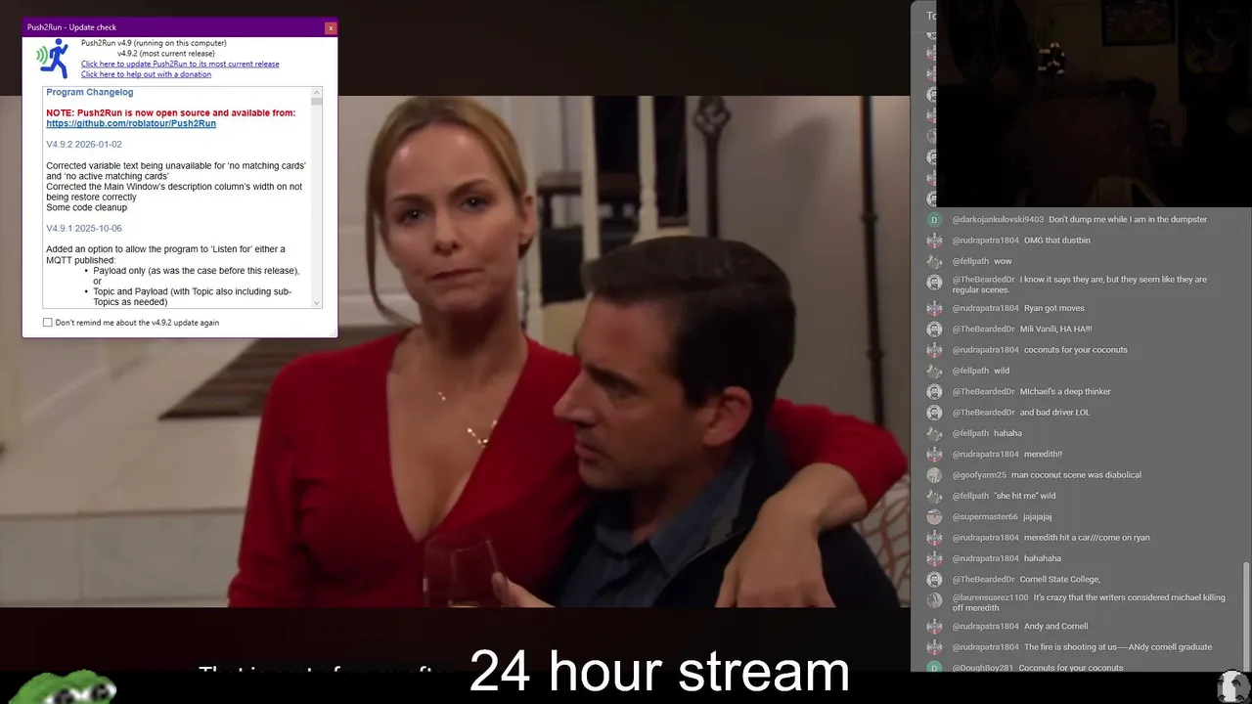Image resolution: width=1252 pixels, height=704 pixels.
Task: Click avatar beside "I know it says they are"
Action: [x=934, y=282]
